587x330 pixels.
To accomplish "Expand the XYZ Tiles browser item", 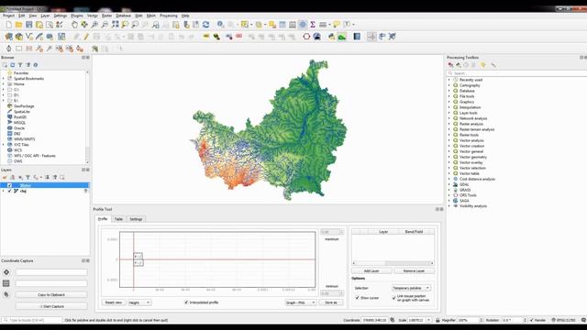I will (x=4, y=145).
